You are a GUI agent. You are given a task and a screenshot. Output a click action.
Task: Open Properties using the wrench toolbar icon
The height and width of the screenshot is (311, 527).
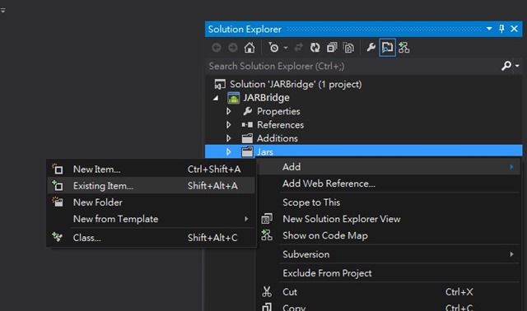[x=371, y=48]
